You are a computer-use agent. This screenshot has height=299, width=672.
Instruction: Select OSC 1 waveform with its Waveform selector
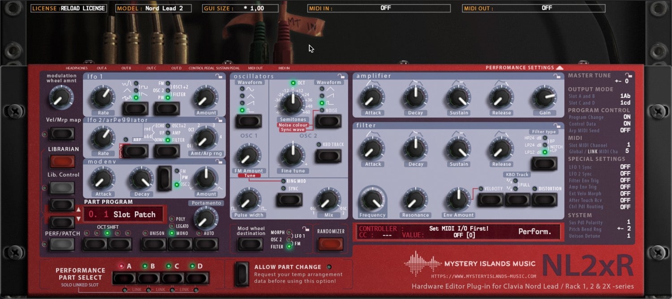(249, 121)
